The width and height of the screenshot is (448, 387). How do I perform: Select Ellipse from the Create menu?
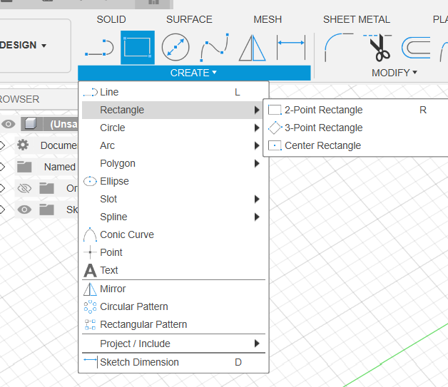[x=174, y=181]
